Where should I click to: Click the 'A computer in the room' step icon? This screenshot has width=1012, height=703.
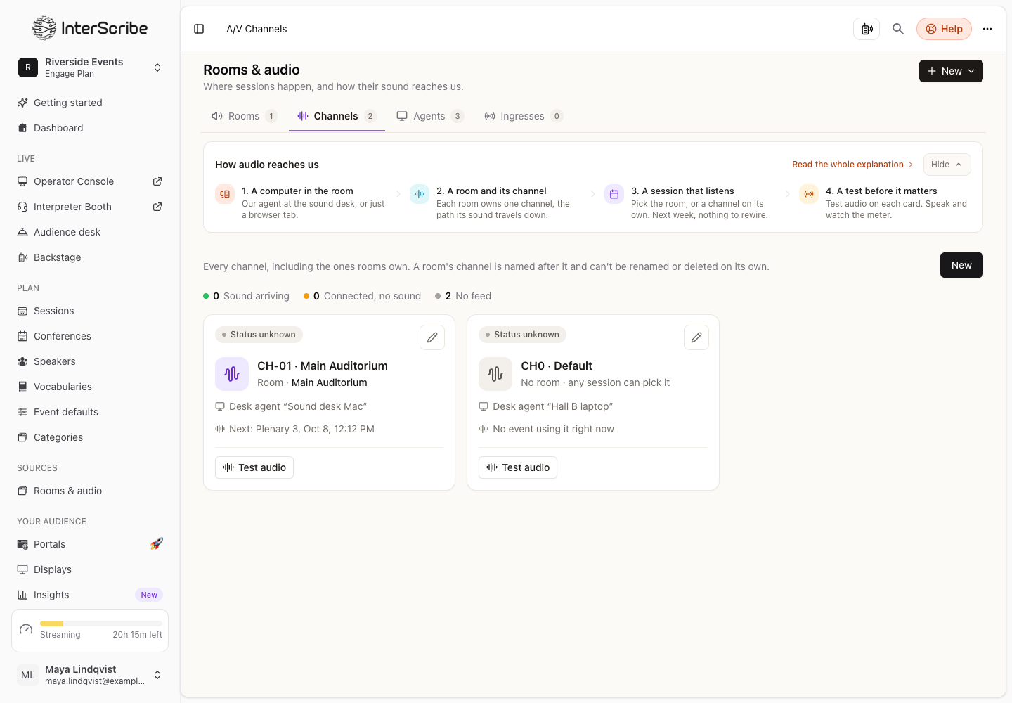click(x=225, y=194)
